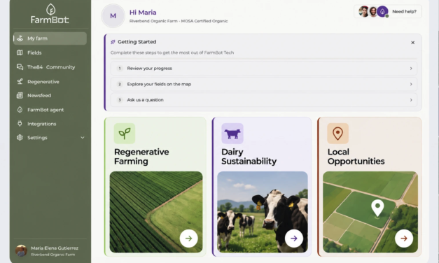The height and width of the screenshot is (263, 439).
Task: Click the Maria Elena Gutierrez name in the sidebar footer
Action: (55, 248)
